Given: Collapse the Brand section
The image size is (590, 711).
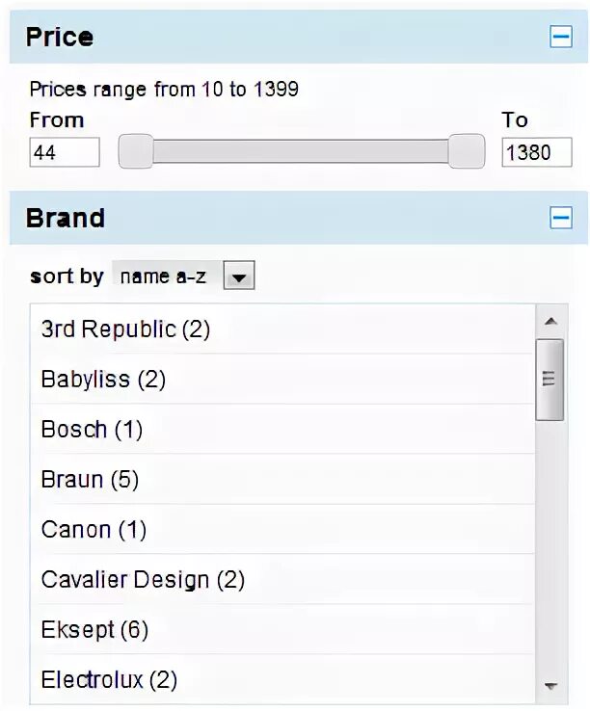Looking at the screenshot, I should (x=560, y=219).
